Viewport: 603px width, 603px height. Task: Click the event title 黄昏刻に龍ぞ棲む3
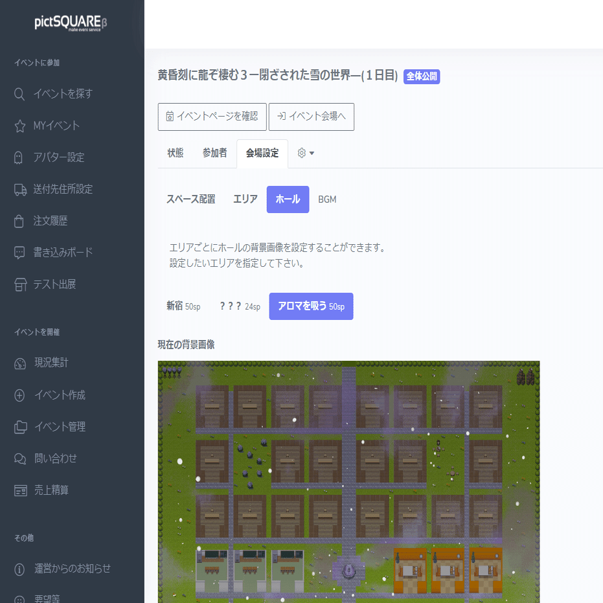278,75
